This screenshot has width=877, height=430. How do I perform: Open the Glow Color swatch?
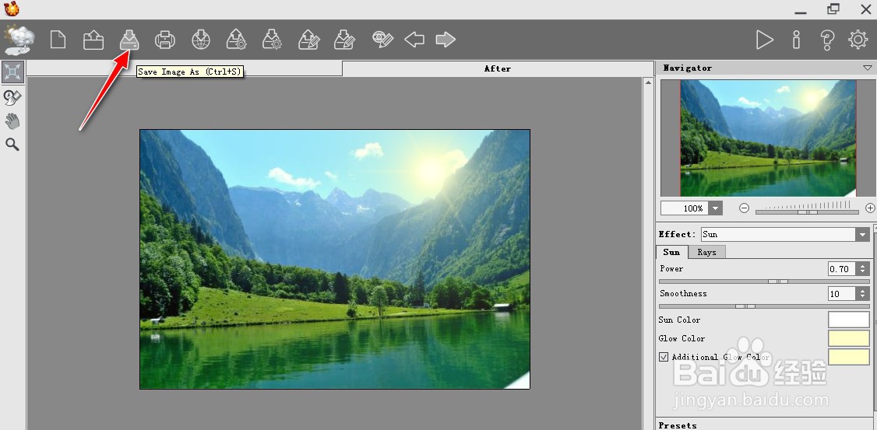(x=848, y=338)
